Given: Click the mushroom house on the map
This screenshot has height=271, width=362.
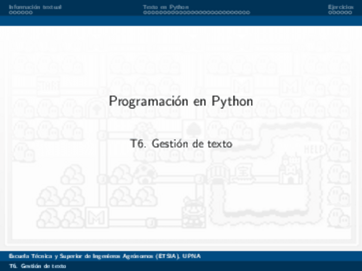Looking at the screenshot, I should point(145,173).
